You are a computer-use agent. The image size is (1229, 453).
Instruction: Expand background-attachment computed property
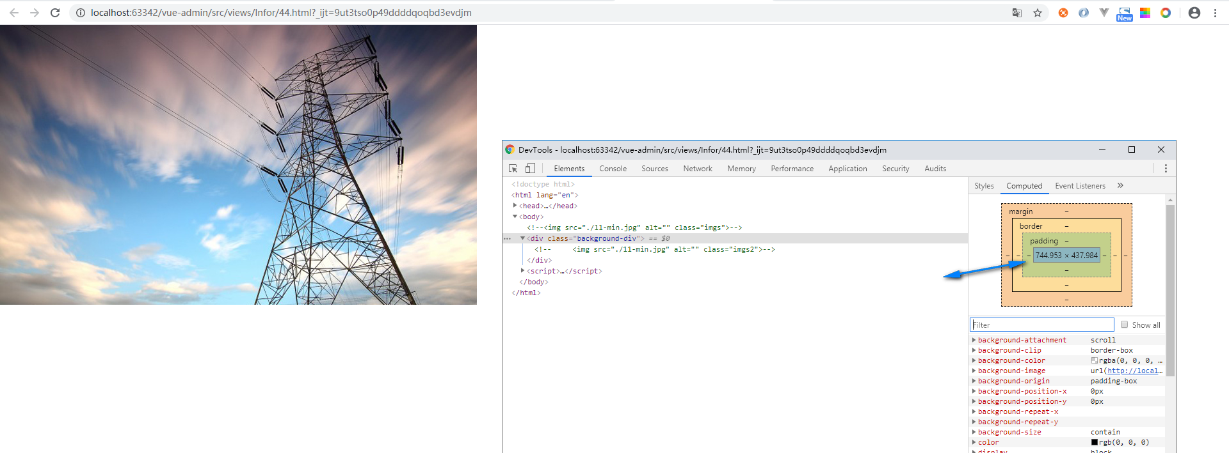[x=974, y=340]
